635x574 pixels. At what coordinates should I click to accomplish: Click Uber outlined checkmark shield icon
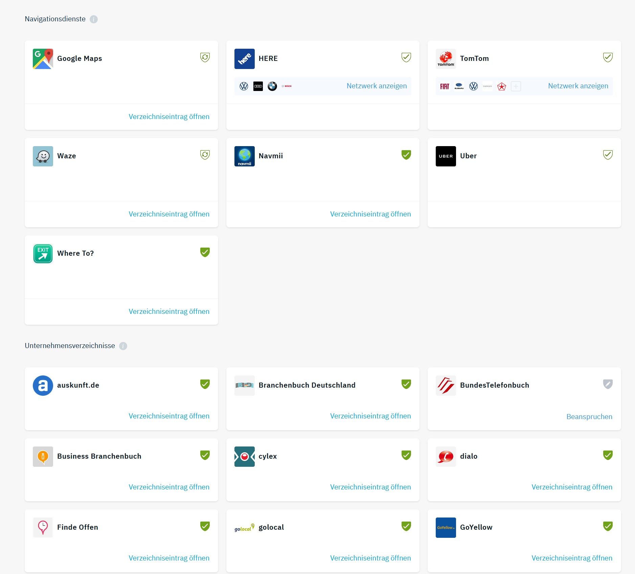608,155
